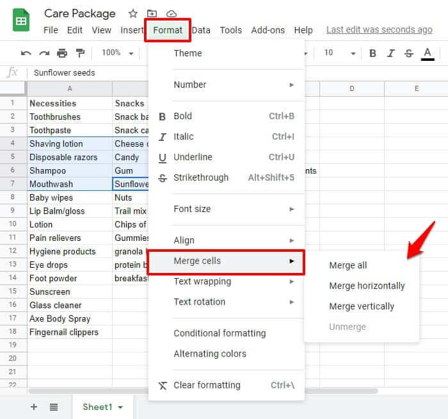This screenshot has height=419, width=448.
Task: Open the Edit menu
Action: coord(75,30)
